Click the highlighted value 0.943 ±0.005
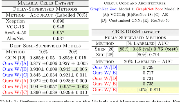The width and height of the screenshot is (180, 102). coord(73,69)
